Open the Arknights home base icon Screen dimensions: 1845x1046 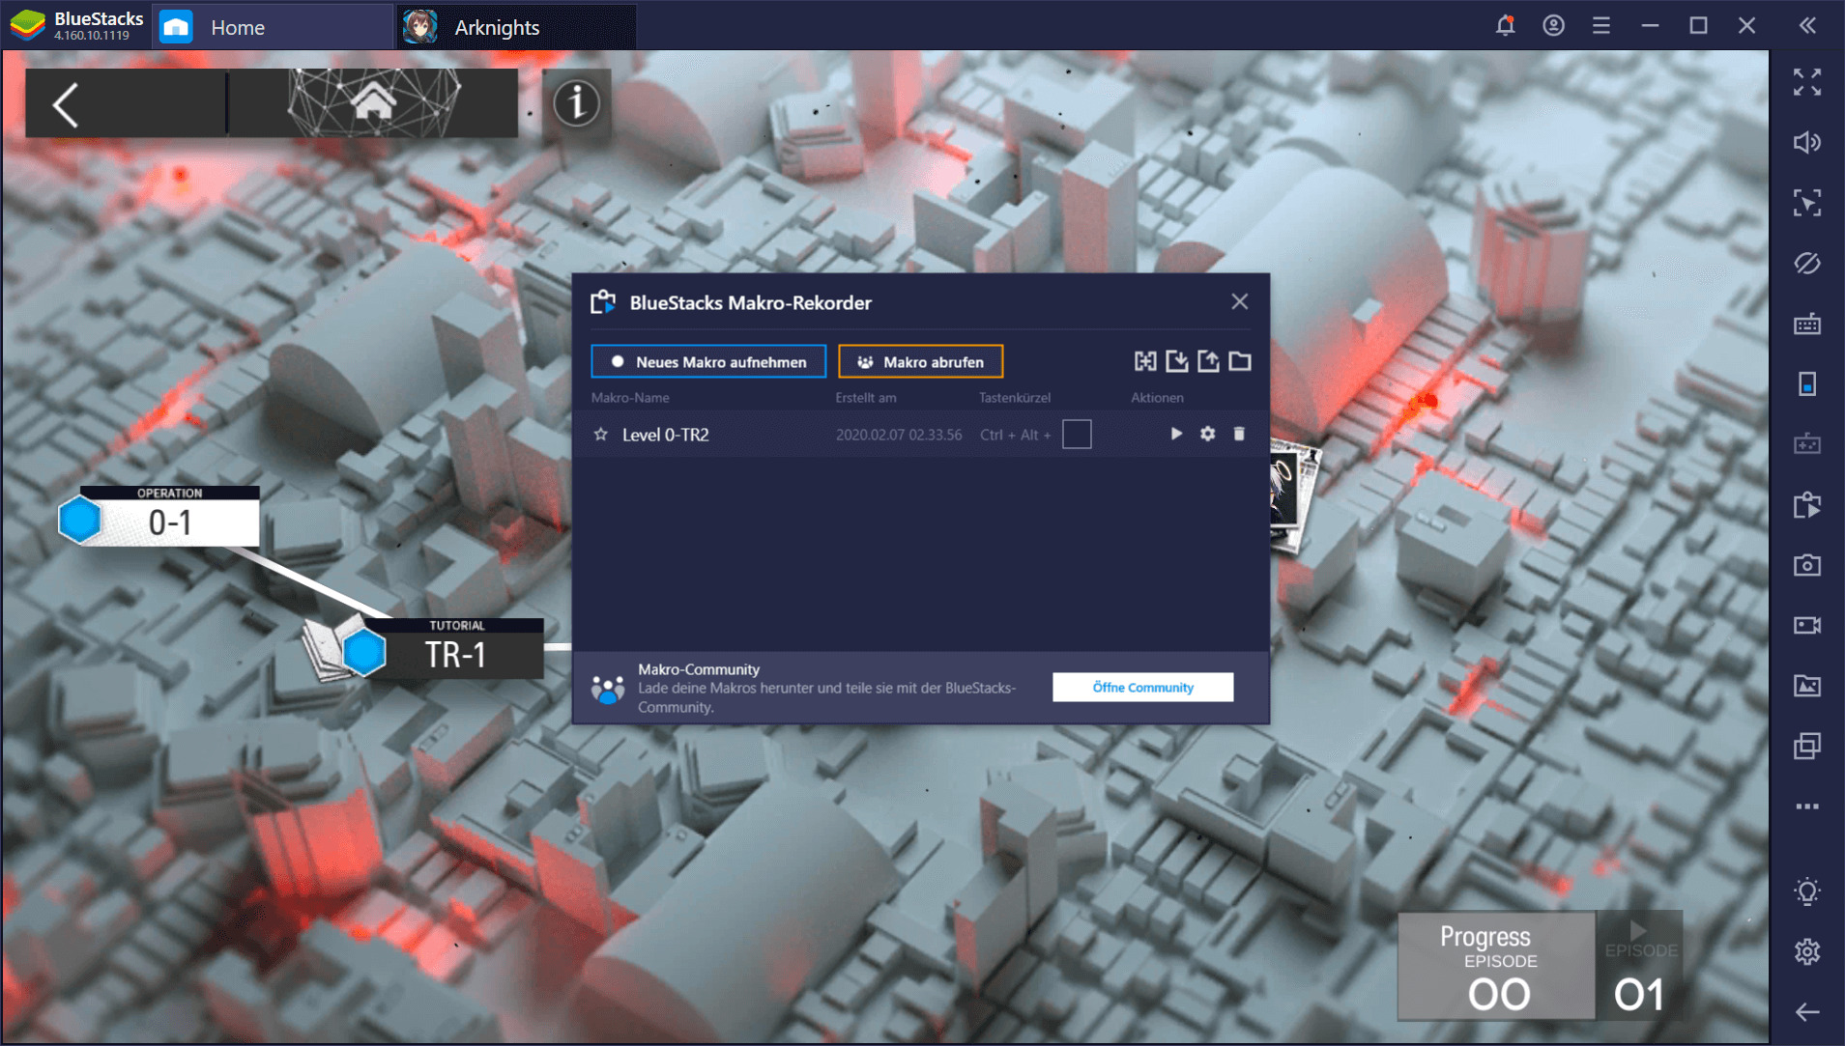(x=373, y=102)
